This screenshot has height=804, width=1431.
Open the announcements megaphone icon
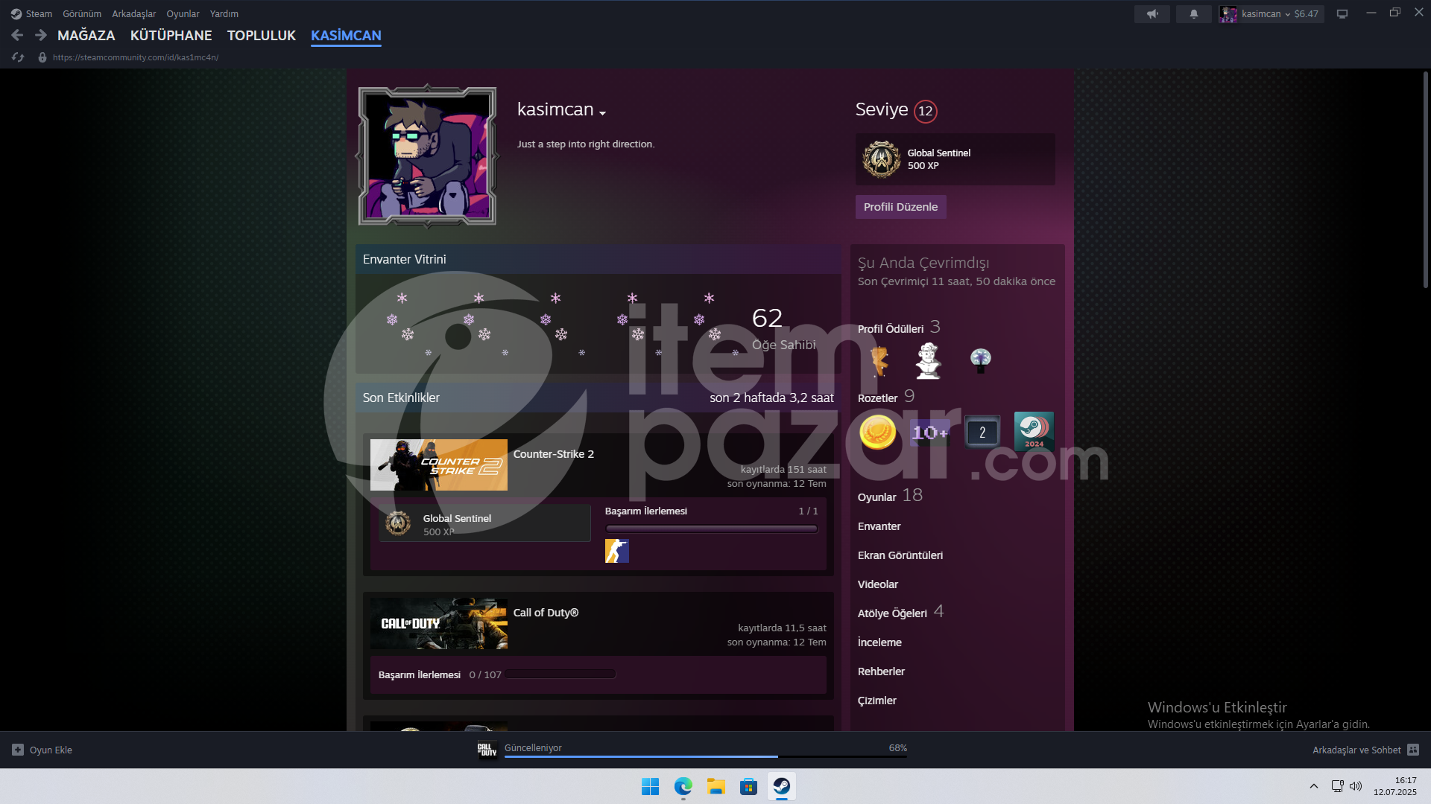pyautogui.click(x=1152, y=14)
